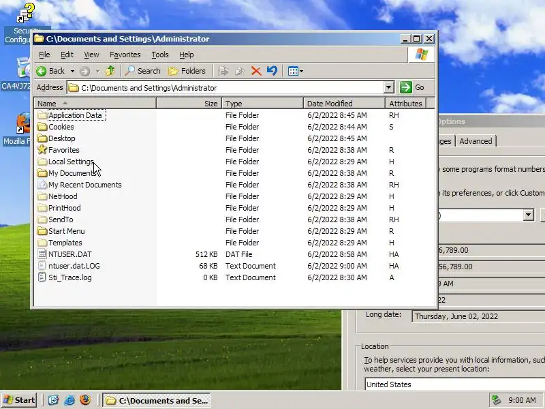Select the PrintHood folder icon
Viewport: 545px width, 409px height.
pos(42,208)
